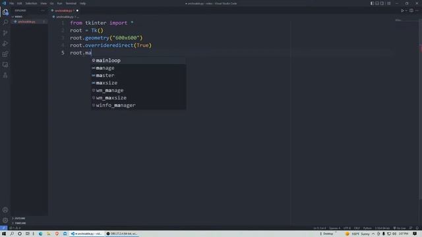422x237 pixels.
Task: Click Go Live in the status bar
Action: pyautogui.click(x=400, y=228)
